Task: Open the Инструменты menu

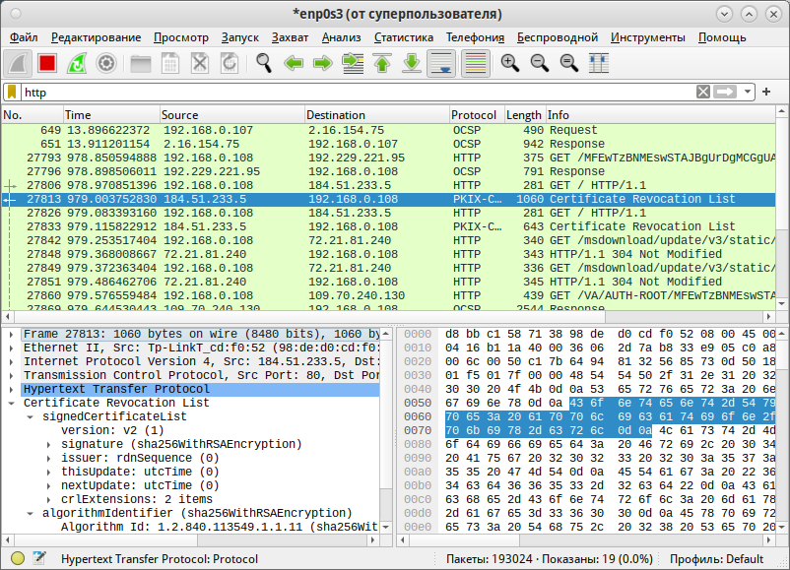Action: pos(648,37)
